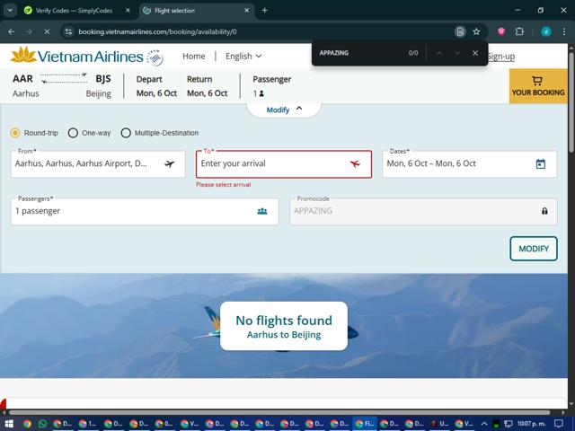Screen dimensions: 575x431
Task: Open the Dates field showing Mon, 6 Oct
Action: pos(470,164)
